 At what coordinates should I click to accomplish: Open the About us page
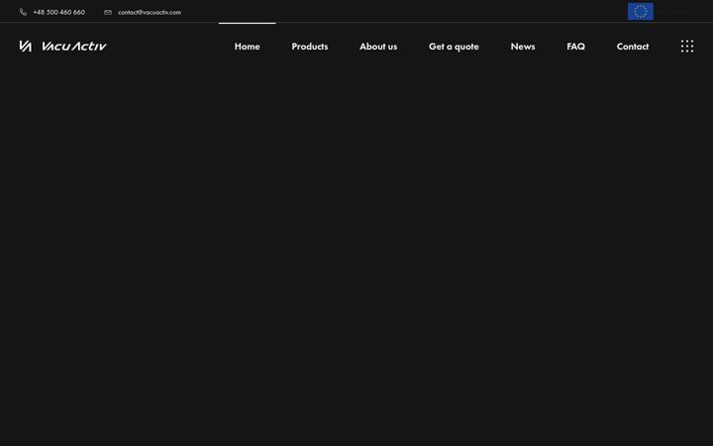pyautogui.click(x=378, y=47)
